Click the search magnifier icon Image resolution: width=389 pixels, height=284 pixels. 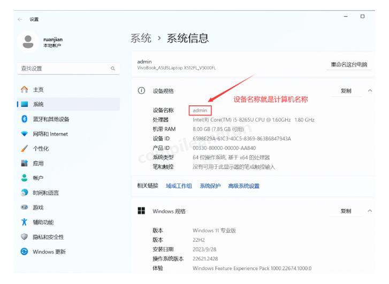(113, 68)
